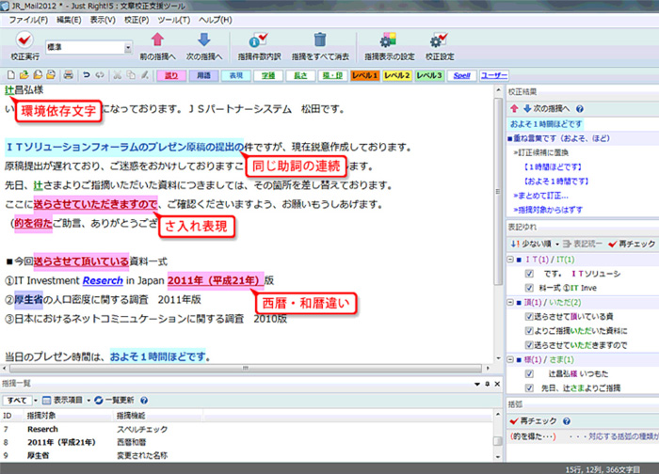Click the まとめて訂正... link
659x474 pixels.
pos(540,196)
